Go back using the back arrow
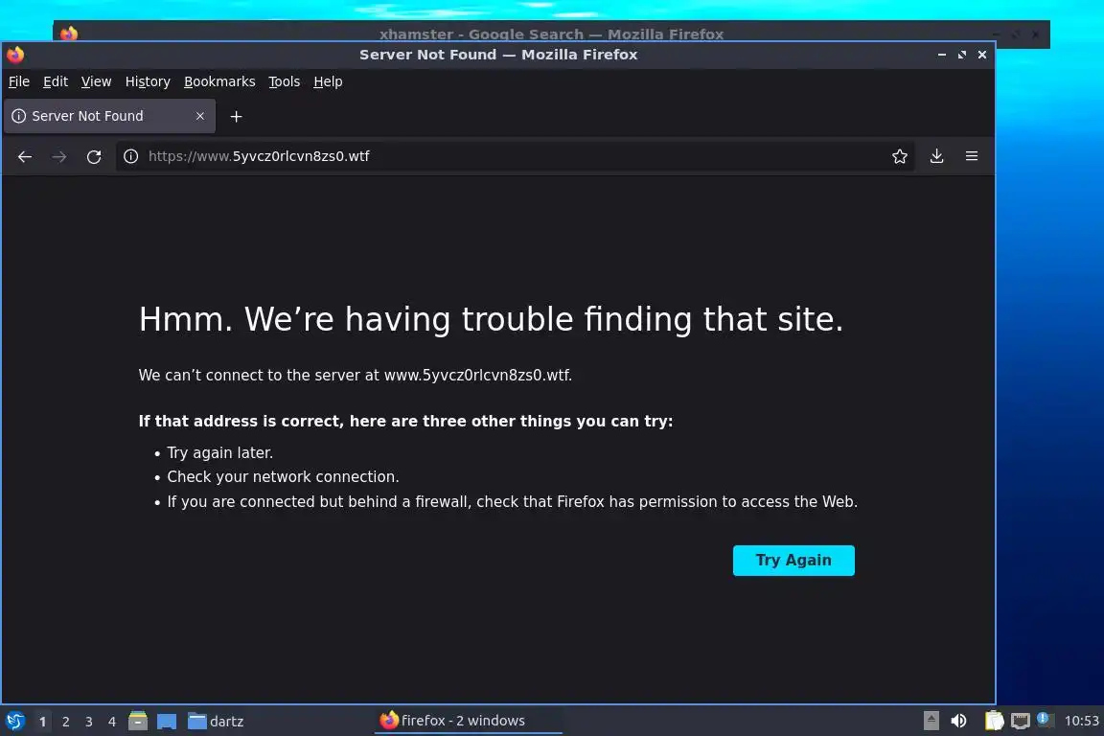 tap(25, 156)
